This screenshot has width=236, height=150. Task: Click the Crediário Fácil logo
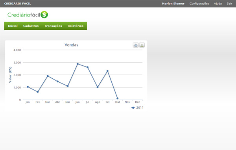(28, 15)
